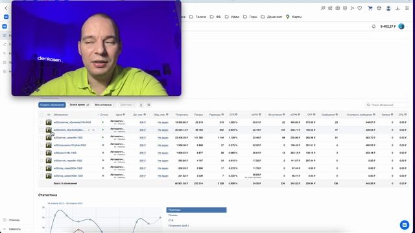415x233 pixels.
Task: Open the browser search magnifier icon
Action: point(323,8)
